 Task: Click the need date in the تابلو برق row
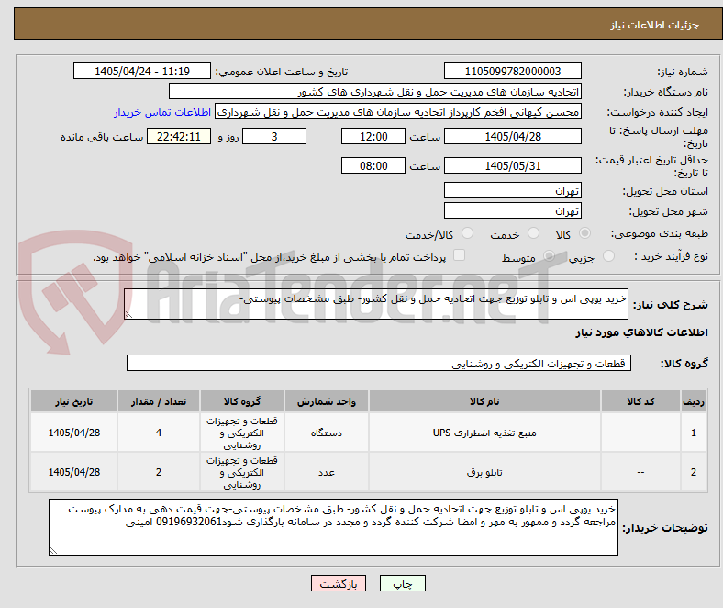(x=73, y=472)
